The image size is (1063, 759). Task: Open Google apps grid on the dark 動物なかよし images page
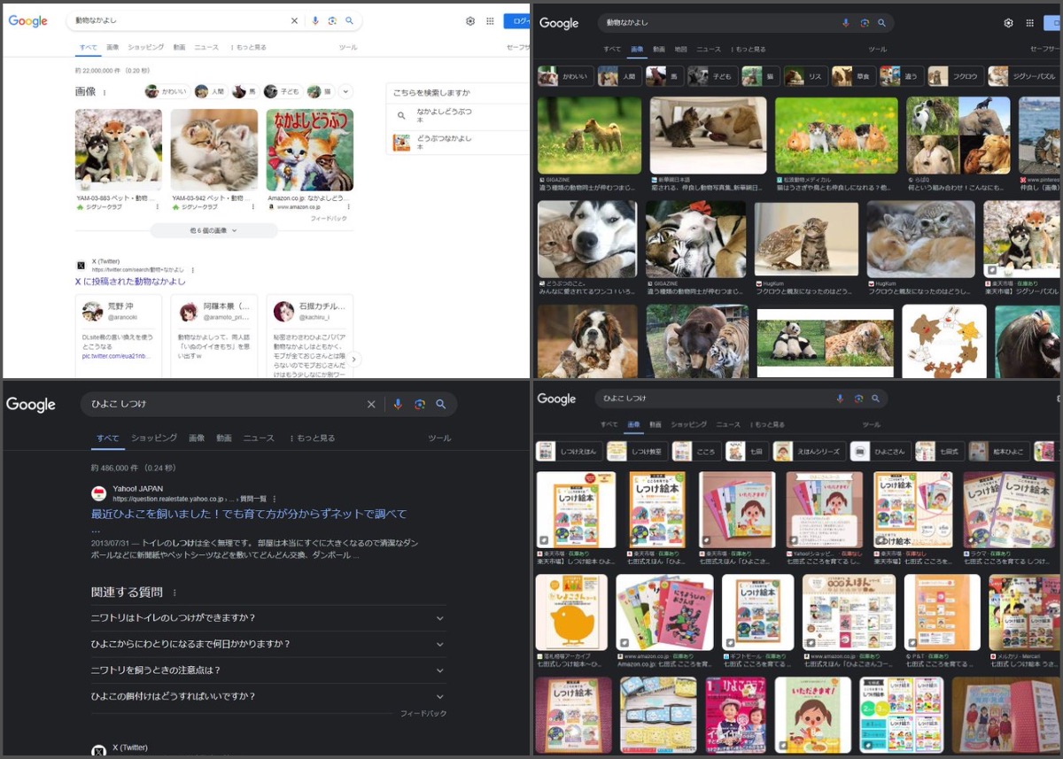point(1029,23)
